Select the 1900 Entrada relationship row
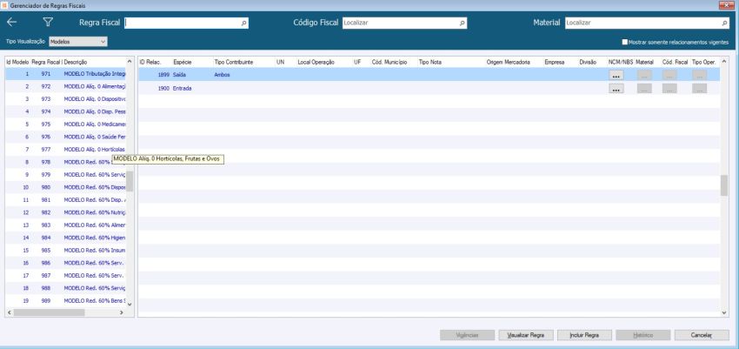The image size is (739, 349). 429,88
